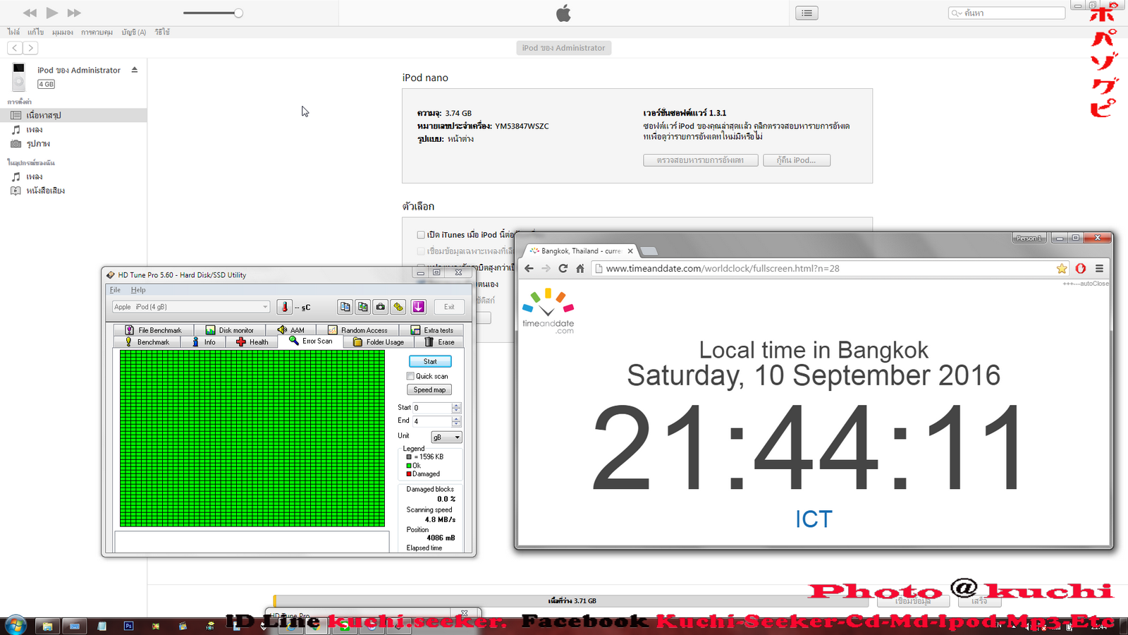The width and height of the screenshot is (1128, 635).
Task: Open HD Tune File menu
Action: click(x=115, y=290)
